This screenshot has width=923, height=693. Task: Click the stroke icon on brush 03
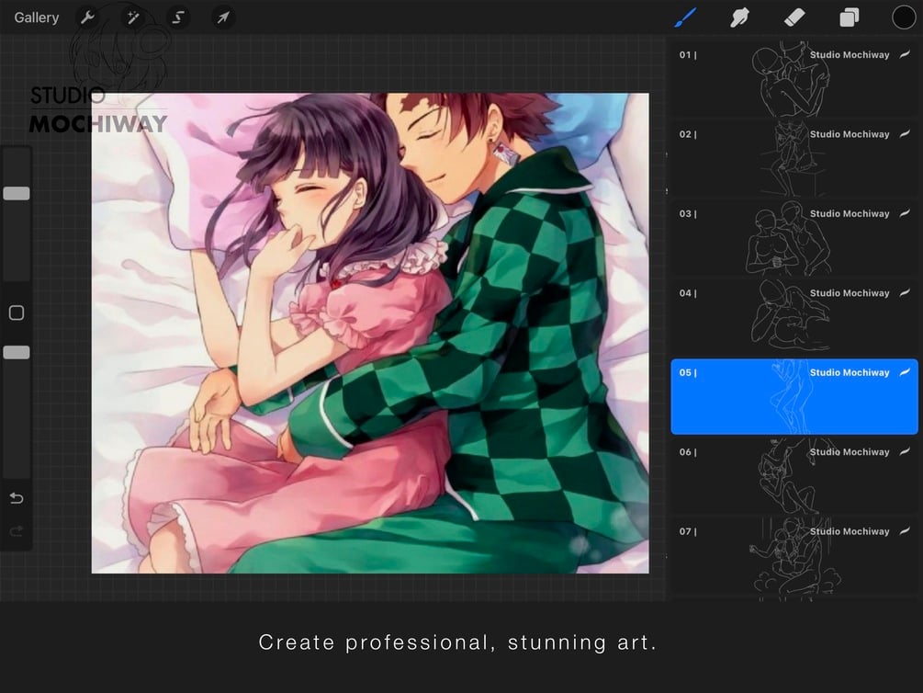tap(905, 213)
